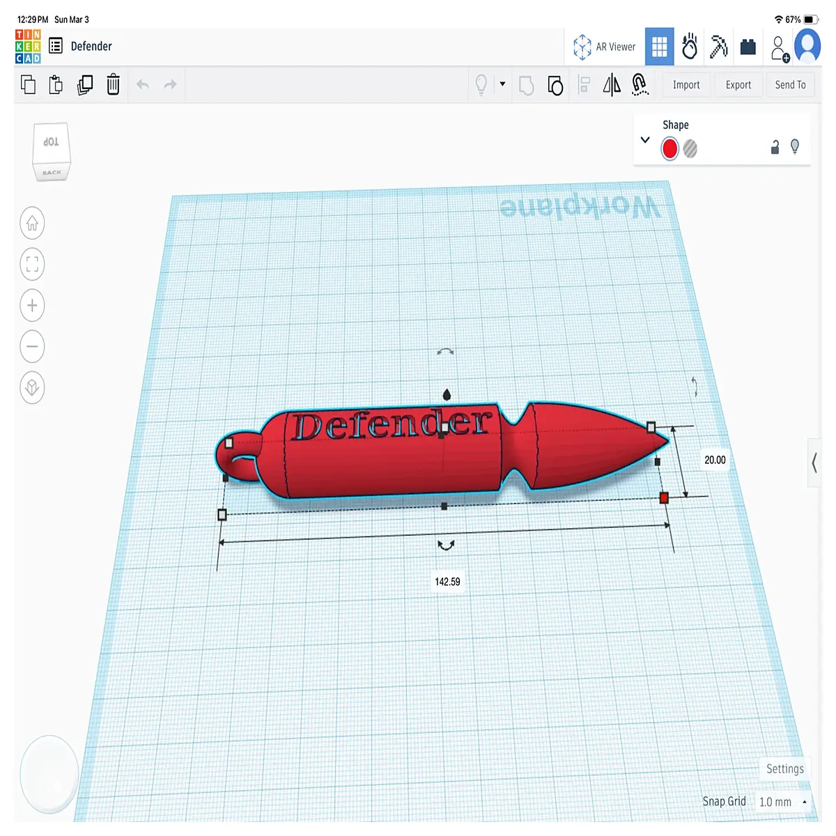Reset to home view
The height and width of the screenshot is (836, 836).
(32, 224)
